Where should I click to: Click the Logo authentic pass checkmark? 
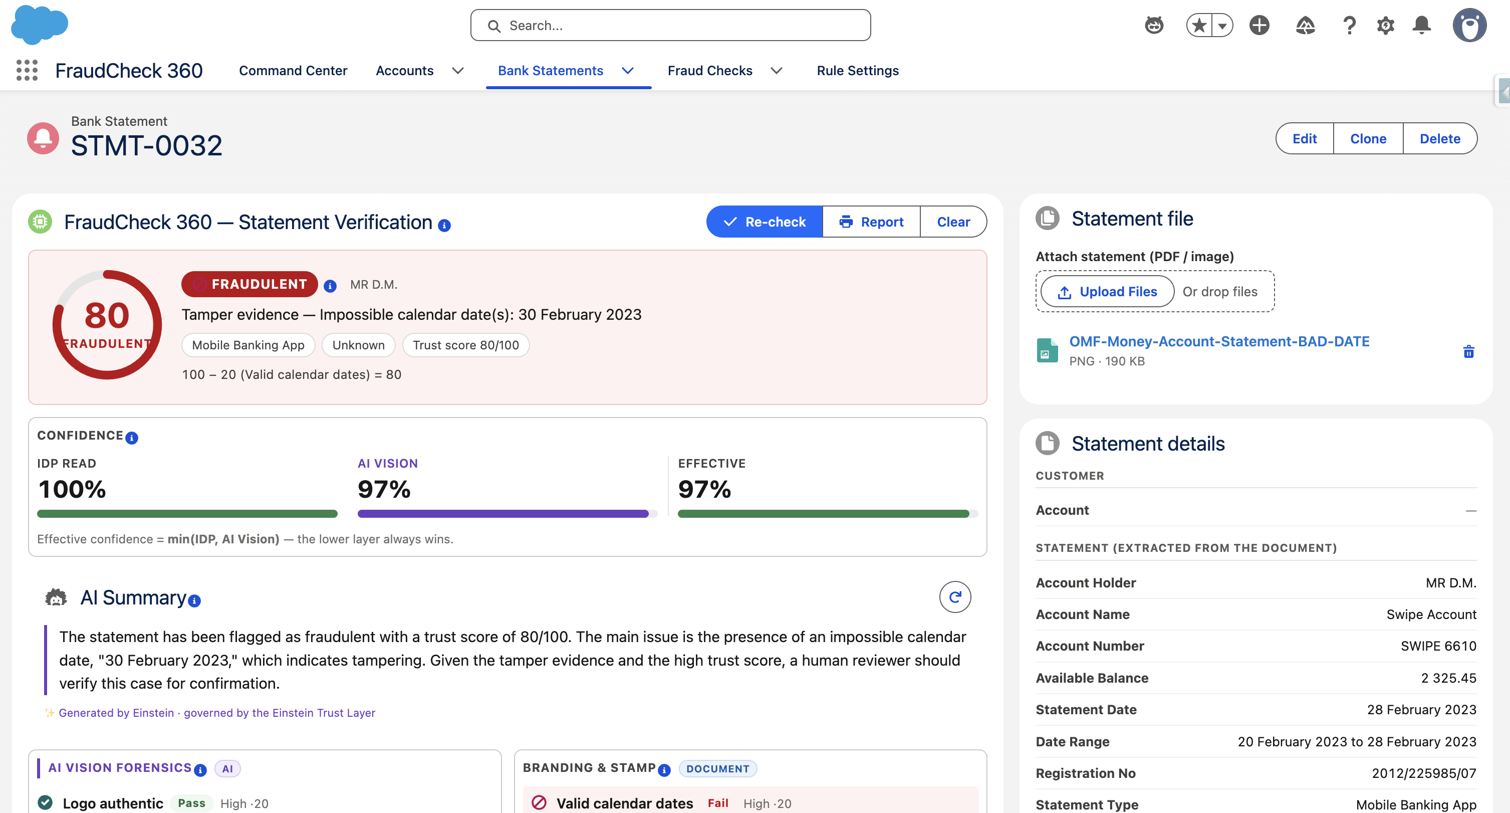45,802
